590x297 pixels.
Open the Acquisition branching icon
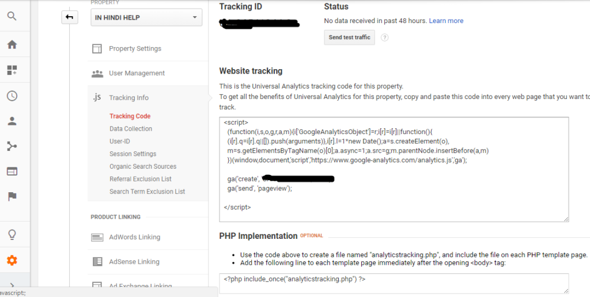12,146
